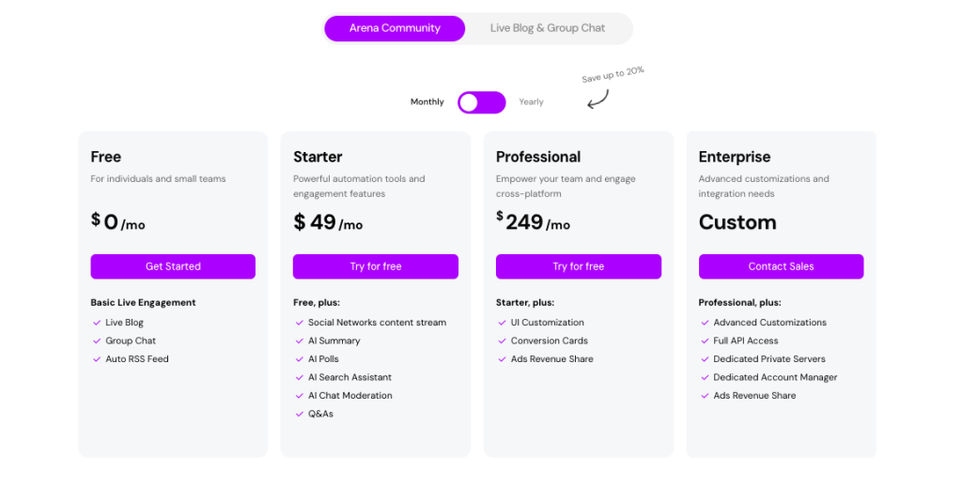The width and height of the screenshot is (962, 485).
Task: Click Try for free on Starter plan
Action: coord(376,266)
